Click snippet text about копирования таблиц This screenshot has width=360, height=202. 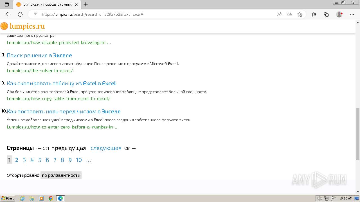[107, 92]
